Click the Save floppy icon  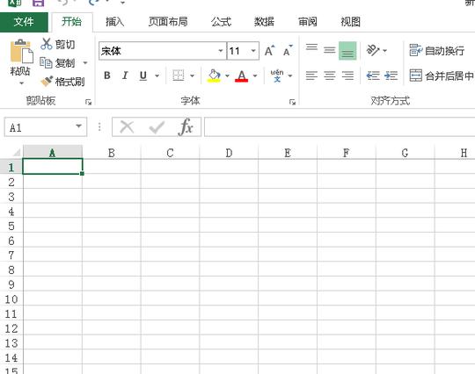[38, 3]
